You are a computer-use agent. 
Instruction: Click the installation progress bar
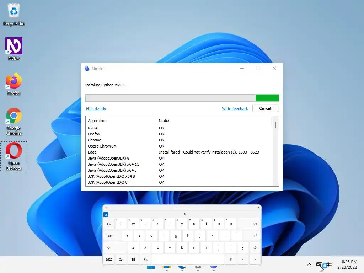click(182, 98)
